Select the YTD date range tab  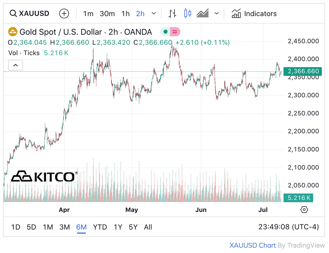[100, 227]
